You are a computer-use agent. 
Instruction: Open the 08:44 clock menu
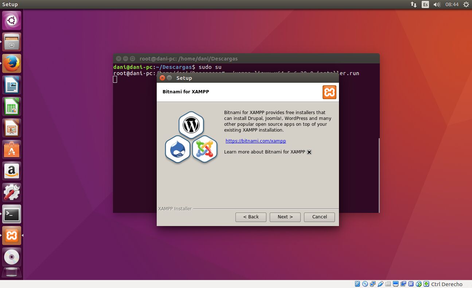pos(452,4)
